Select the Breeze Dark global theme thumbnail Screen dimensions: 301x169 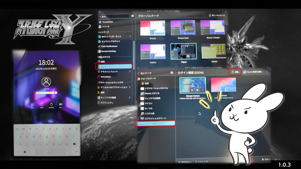click(x=183, y=28)
